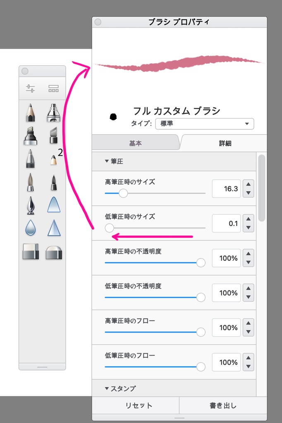Open the brush settings sliders panel
This screenshot has height=423, width=282.
[31, 88]
